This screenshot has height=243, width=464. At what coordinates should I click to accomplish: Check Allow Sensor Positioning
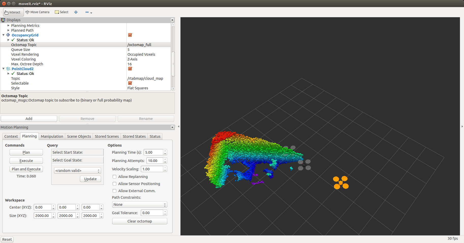coord(114,184)
